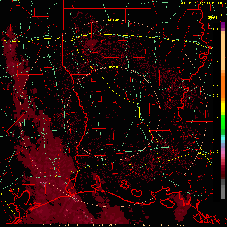227x227 pixels.
Task: Click the 5.0 value on color scale
Action: point(216,96)
